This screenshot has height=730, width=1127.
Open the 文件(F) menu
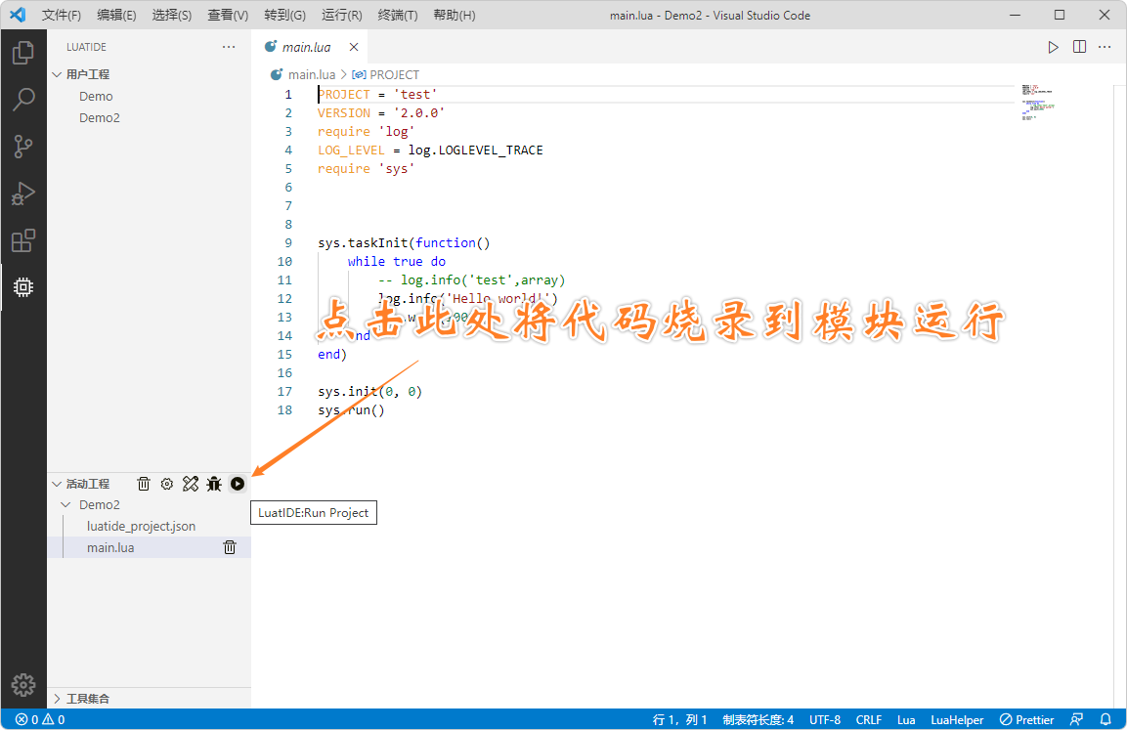pyautogui.click(x=62, y=15)
